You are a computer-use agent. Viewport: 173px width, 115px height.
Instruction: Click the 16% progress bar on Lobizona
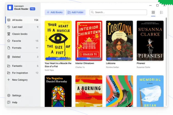pyautogui.click(x=119, y=59)
